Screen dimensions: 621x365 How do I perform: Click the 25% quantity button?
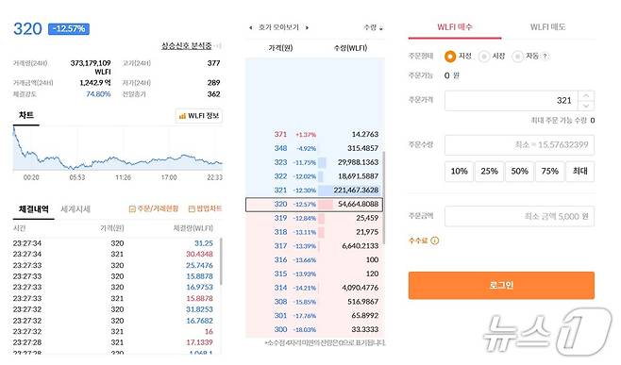[489, 172]
